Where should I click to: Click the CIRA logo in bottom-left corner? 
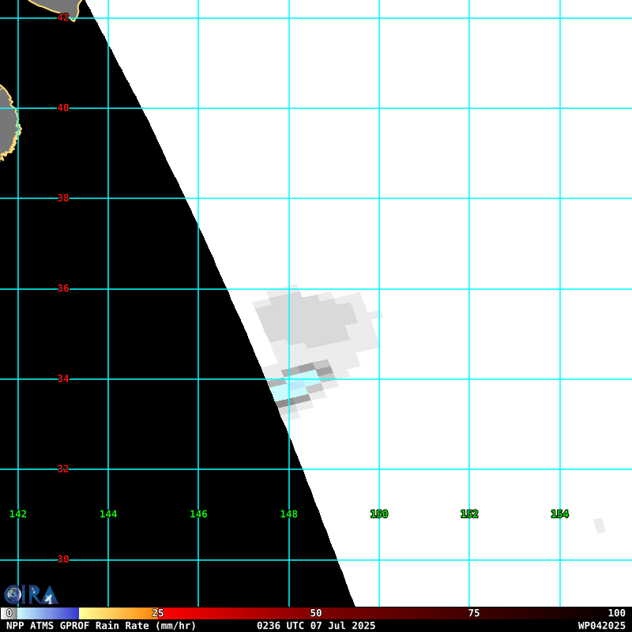[x=30, y=595]
